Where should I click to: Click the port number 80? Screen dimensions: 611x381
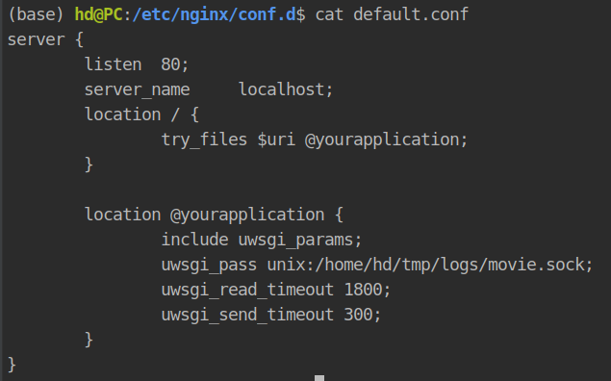click(x=170, y=64)
